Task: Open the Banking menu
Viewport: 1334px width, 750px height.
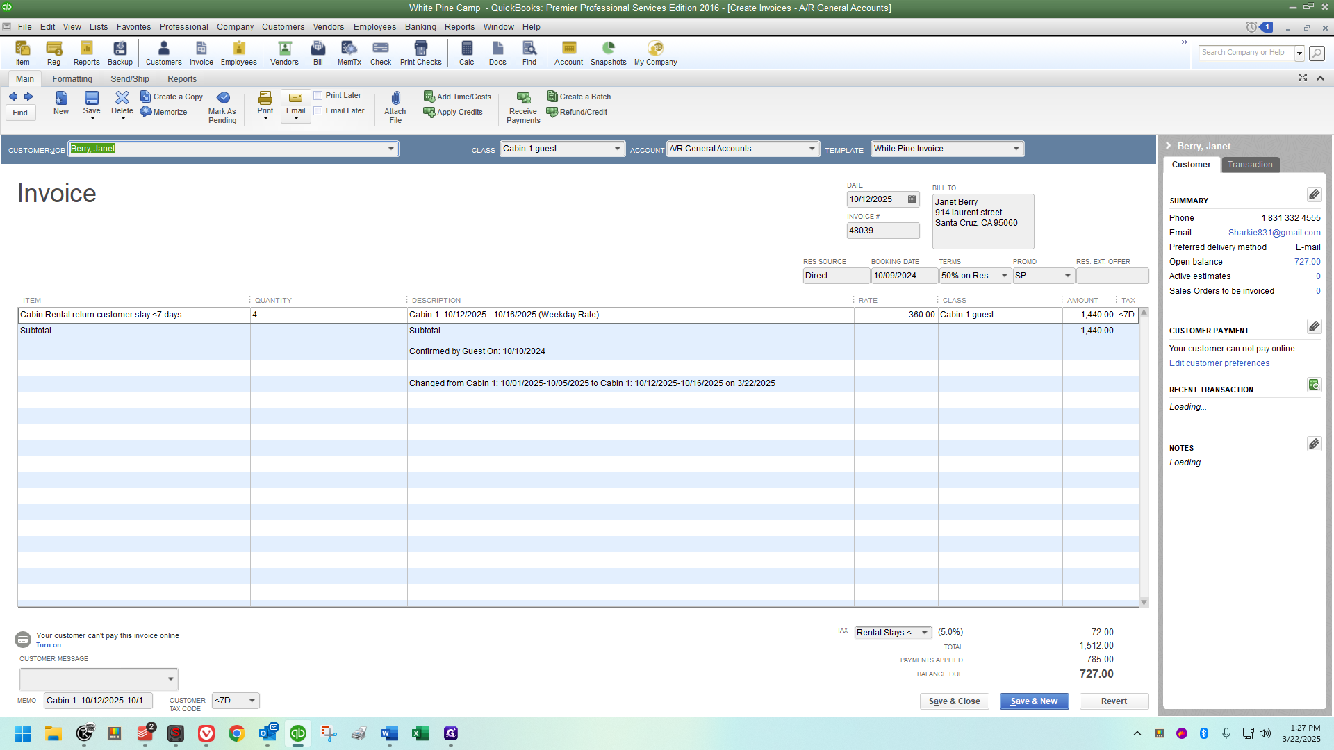Action: click(420, 27)
